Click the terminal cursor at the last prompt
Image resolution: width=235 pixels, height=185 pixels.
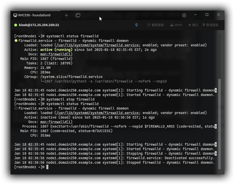[x=47, y=167]
